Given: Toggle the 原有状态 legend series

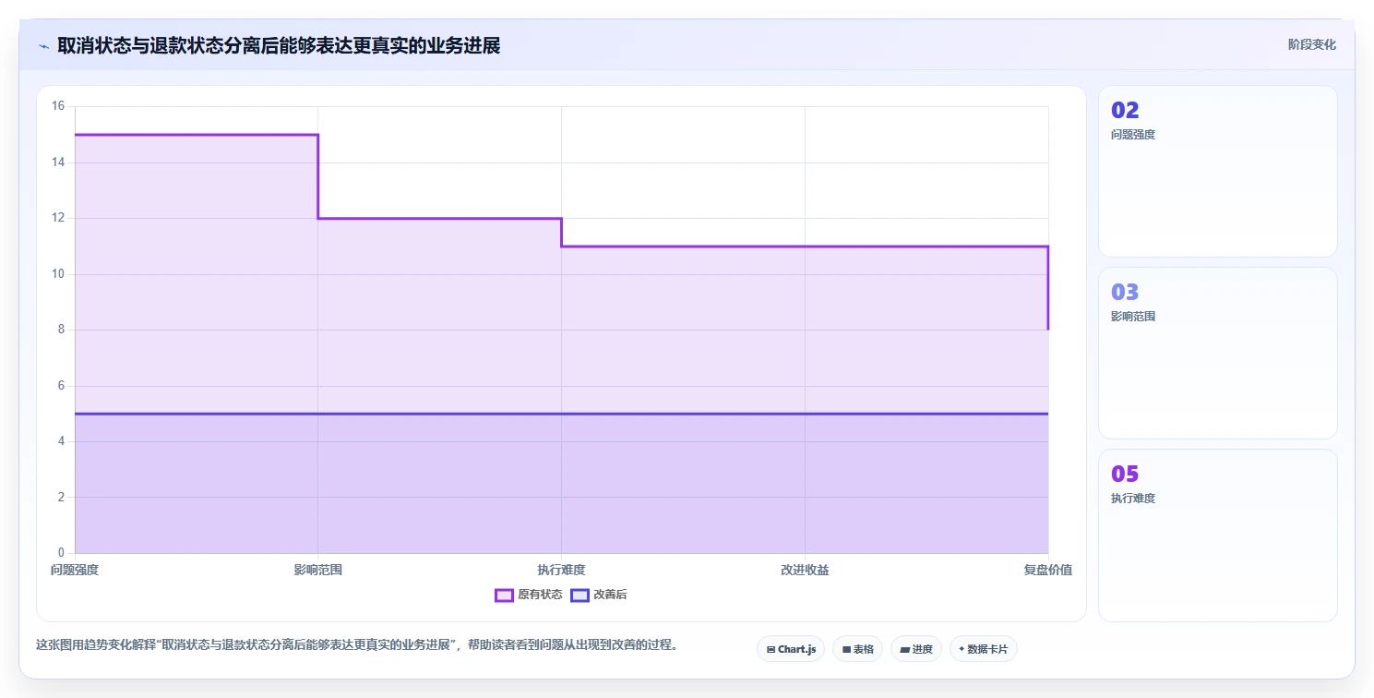Looking at the screenshot, I should click(529, 595).
